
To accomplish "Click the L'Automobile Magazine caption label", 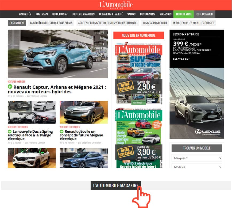I will 116,185.
